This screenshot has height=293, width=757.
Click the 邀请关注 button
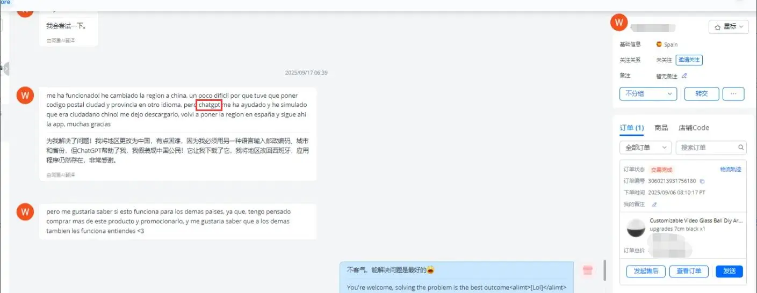(689, 60)
